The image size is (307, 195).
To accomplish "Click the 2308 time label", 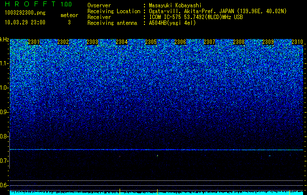I will tap(239, 42).
